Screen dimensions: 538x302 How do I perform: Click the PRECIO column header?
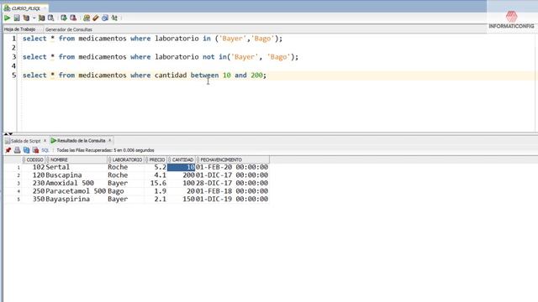click(156, 160)
